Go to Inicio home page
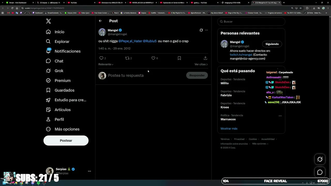 (x=55, y=32)
